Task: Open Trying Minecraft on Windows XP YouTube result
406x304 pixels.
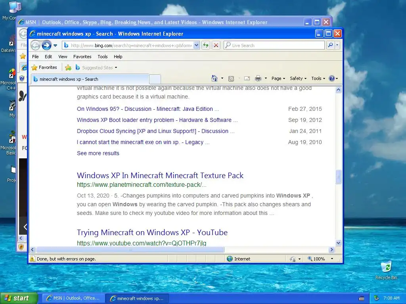Action: (x=152, y=232)
